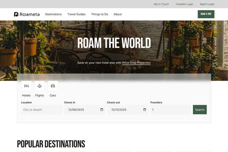Click the Cars tab label

53,95
